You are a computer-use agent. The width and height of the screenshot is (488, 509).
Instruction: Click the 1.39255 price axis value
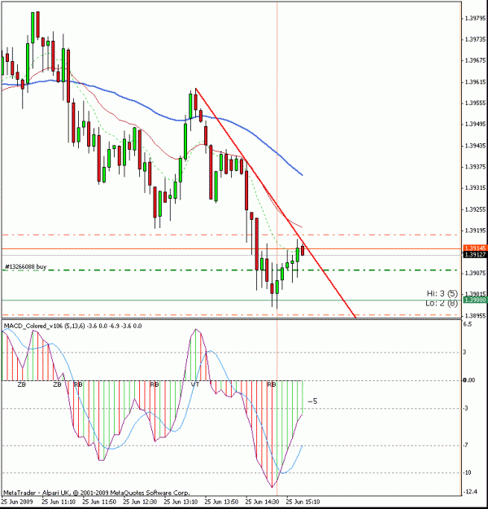click(x=475, y=209)
